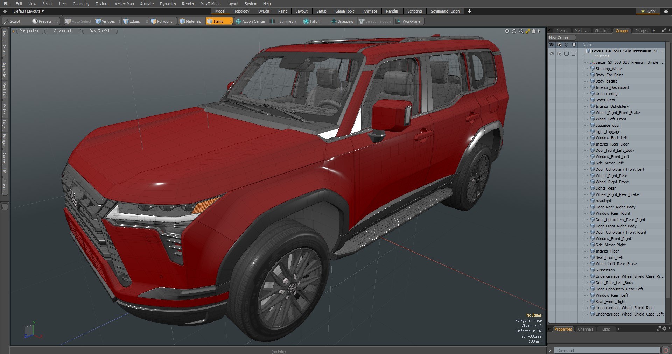Click the New Group button
Screen dimensions: 672x354
click(562, 38)
